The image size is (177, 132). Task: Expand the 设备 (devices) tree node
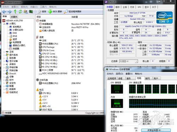coord(4,77)
